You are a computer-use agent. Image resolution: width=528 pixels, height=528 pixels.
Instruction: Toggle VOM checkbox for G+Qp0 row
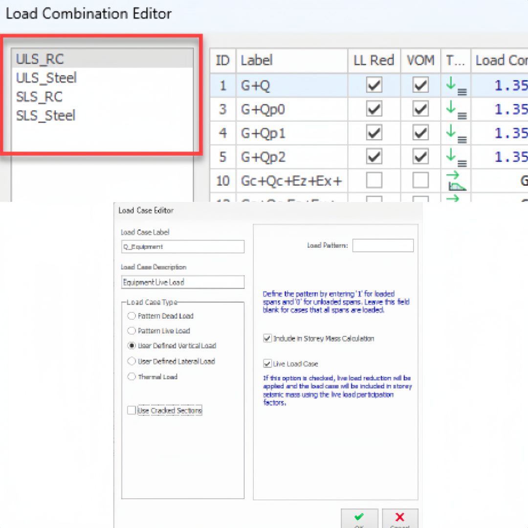pyautogui.click(x=420, y=109)
